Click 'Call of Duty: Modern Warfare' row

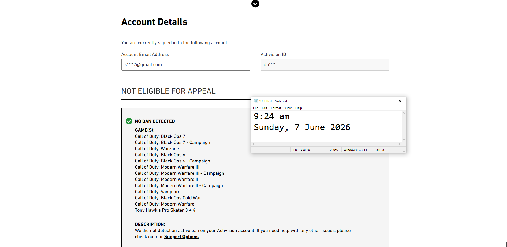(x=165, y=204)
